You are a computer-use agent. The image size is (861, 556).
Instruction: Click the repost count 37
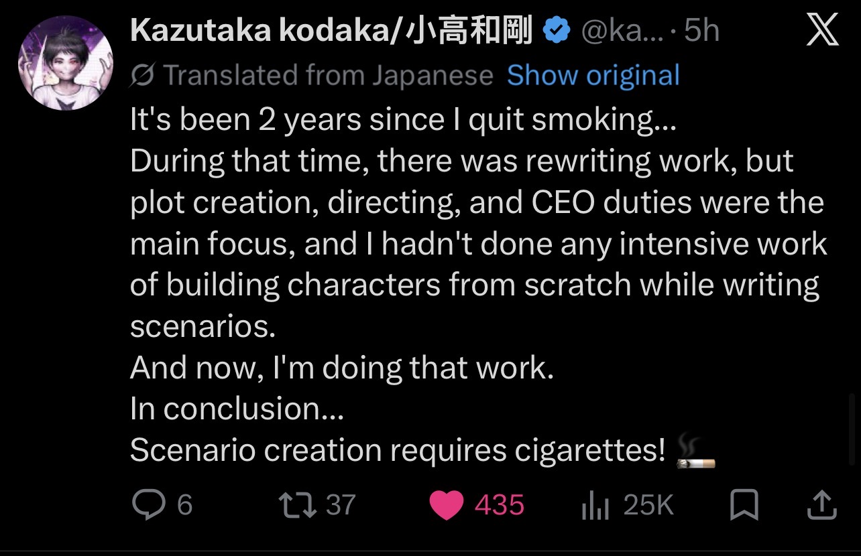coord(341,505)
